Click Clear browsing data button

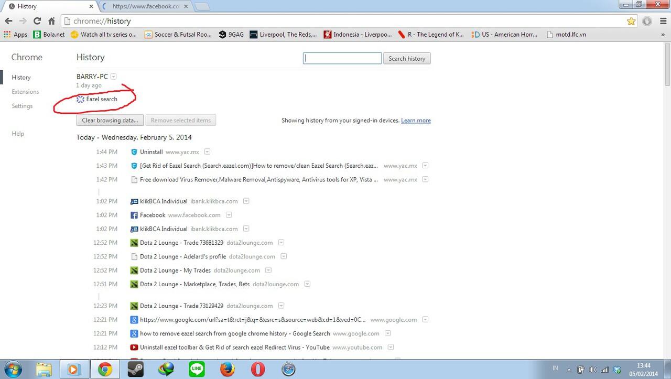click(110, 120)
